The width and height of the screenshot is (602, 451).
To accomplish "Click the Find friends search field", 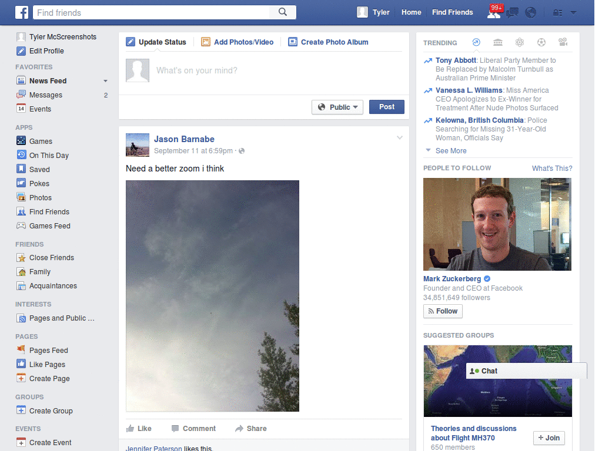I will tap(151, 13).
